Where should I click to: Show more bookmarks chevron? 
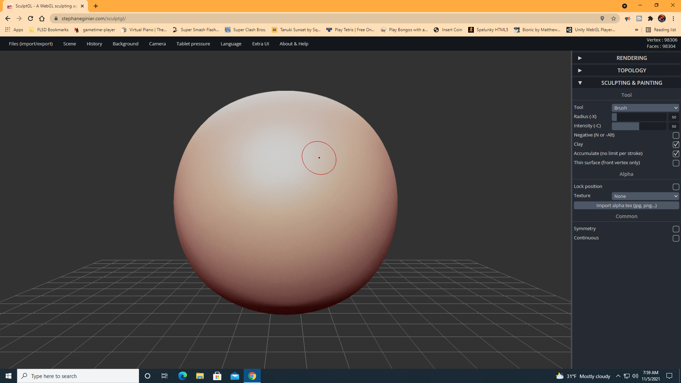tap(636, 30)
